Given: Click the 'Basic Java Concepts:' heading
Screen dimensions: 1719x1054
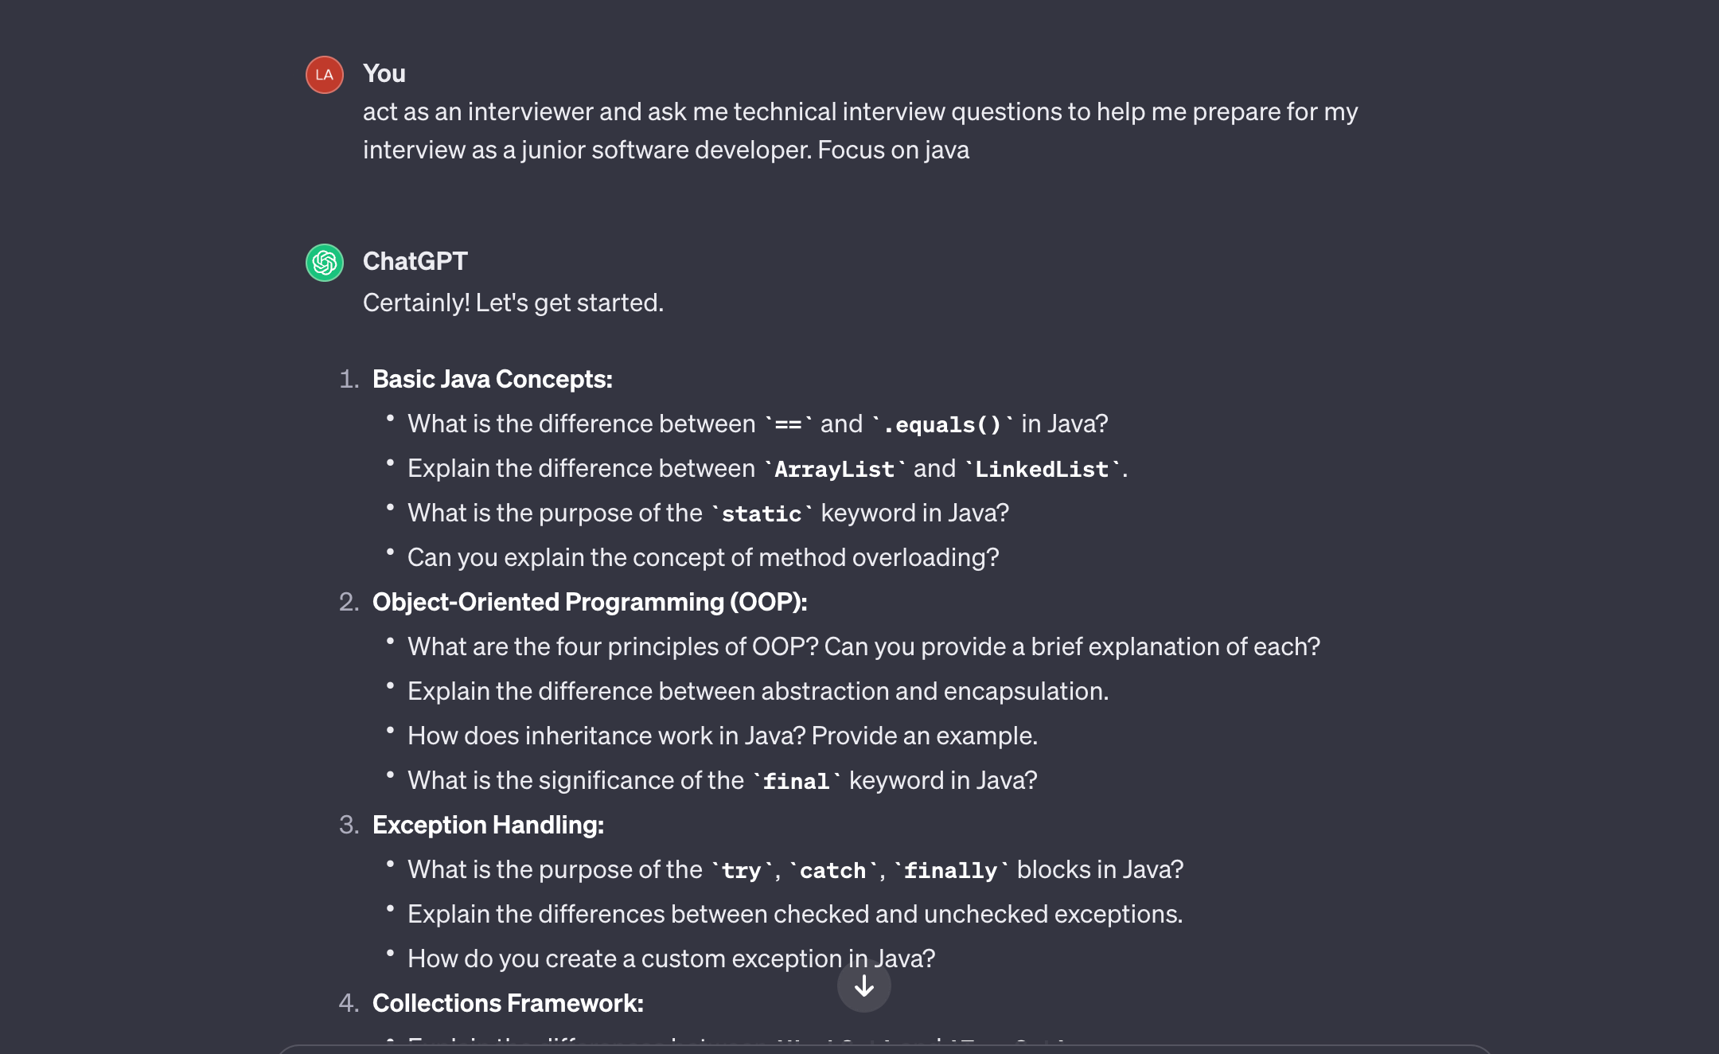Looking at the screenshot, I should tap(493, 379).
